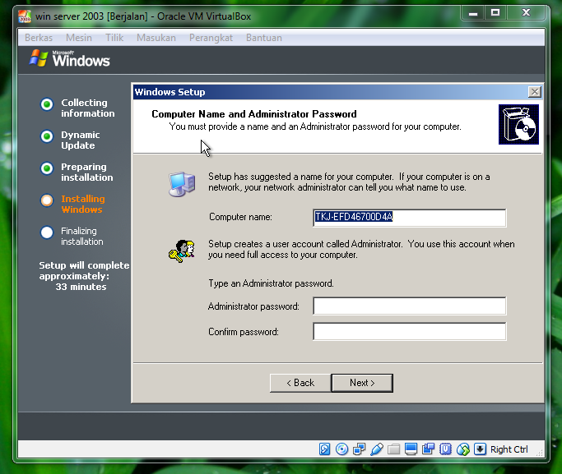Open the Tilik menu

click(114, 38)
